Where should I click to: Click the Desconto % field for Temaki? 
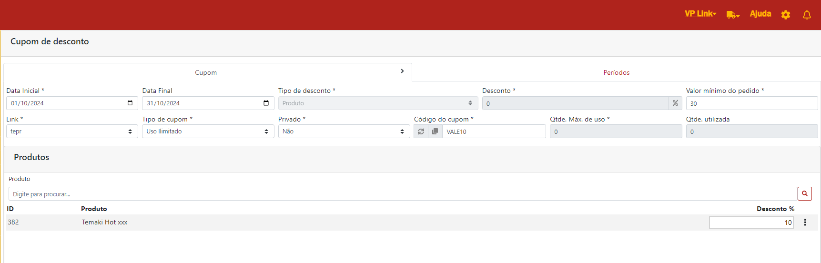[751, 223]
